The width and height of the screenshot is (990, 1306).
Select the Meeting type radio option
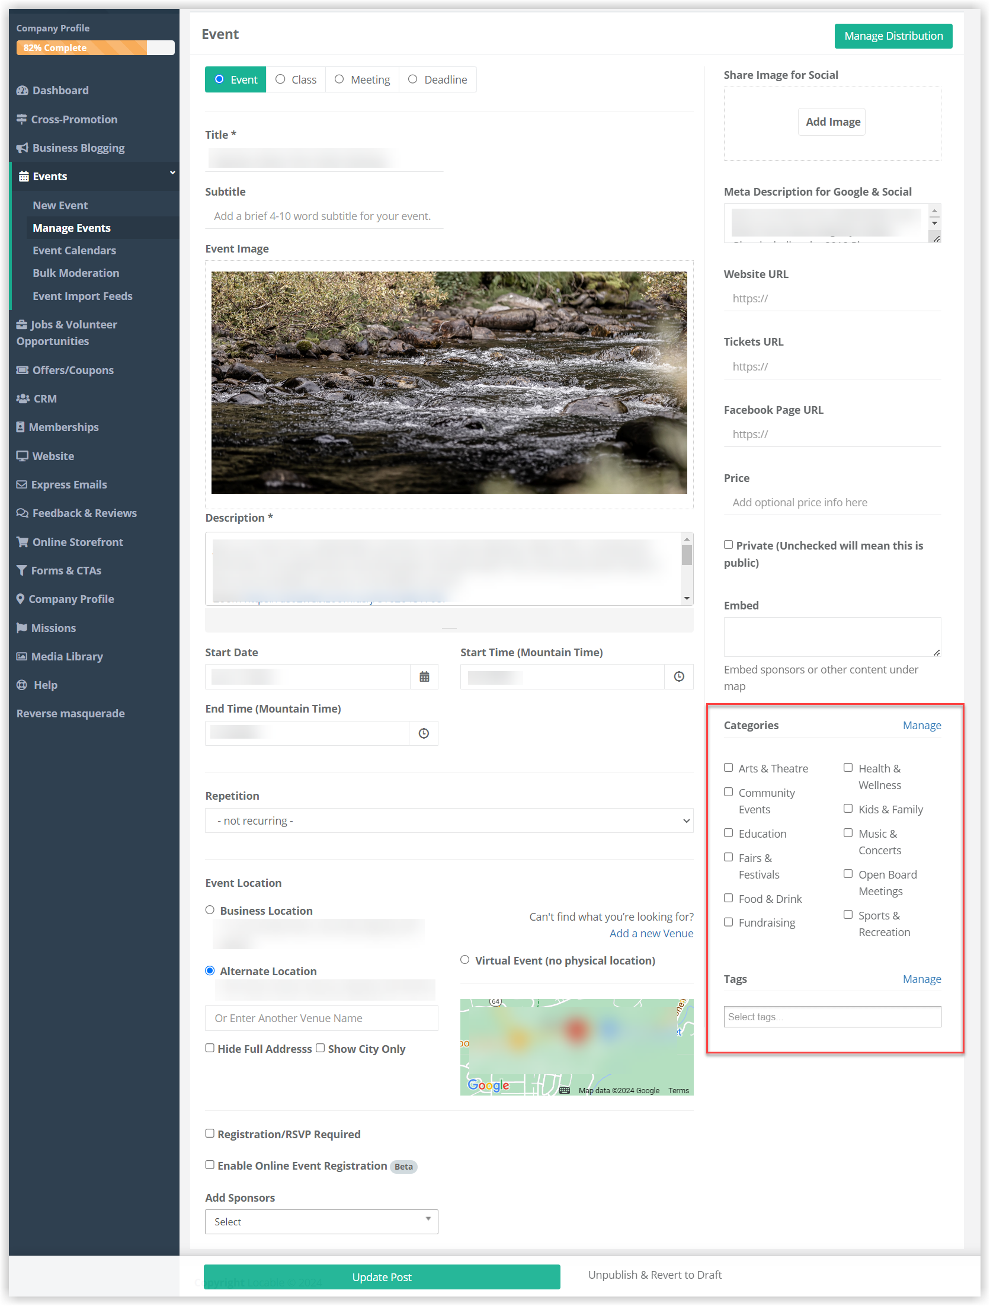click(x=339, y=79)
